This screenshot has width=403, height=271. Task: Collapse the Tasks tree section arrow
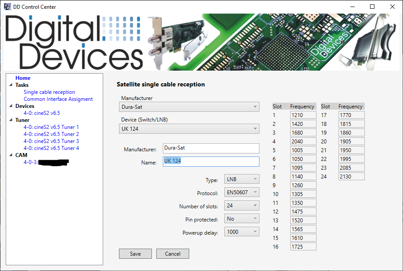coord(11,85)
